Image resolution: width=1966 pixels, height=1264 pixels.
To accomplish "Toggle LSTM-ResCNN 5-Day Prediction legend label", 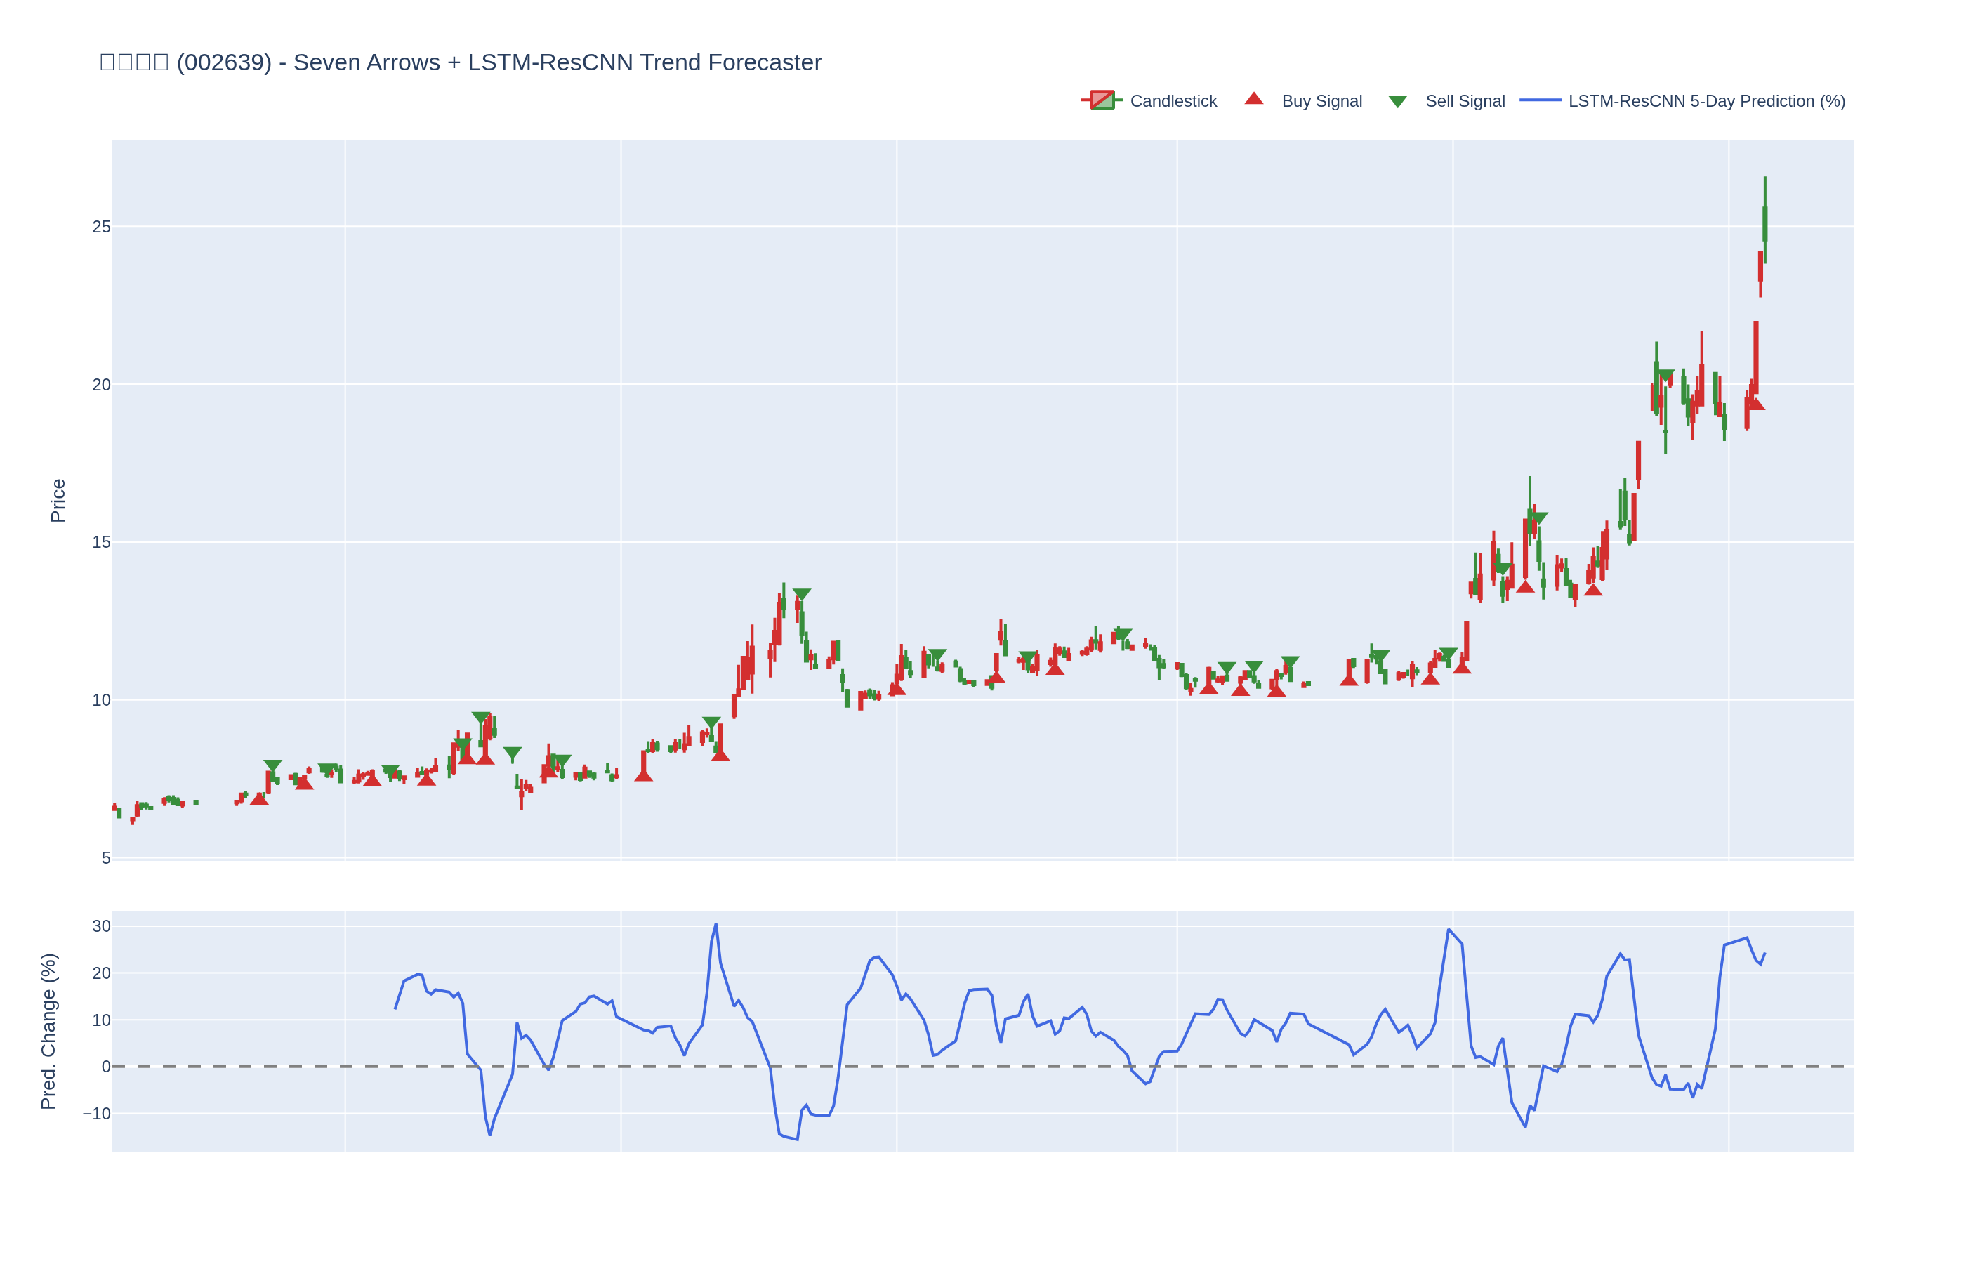I will [1706, 101].
